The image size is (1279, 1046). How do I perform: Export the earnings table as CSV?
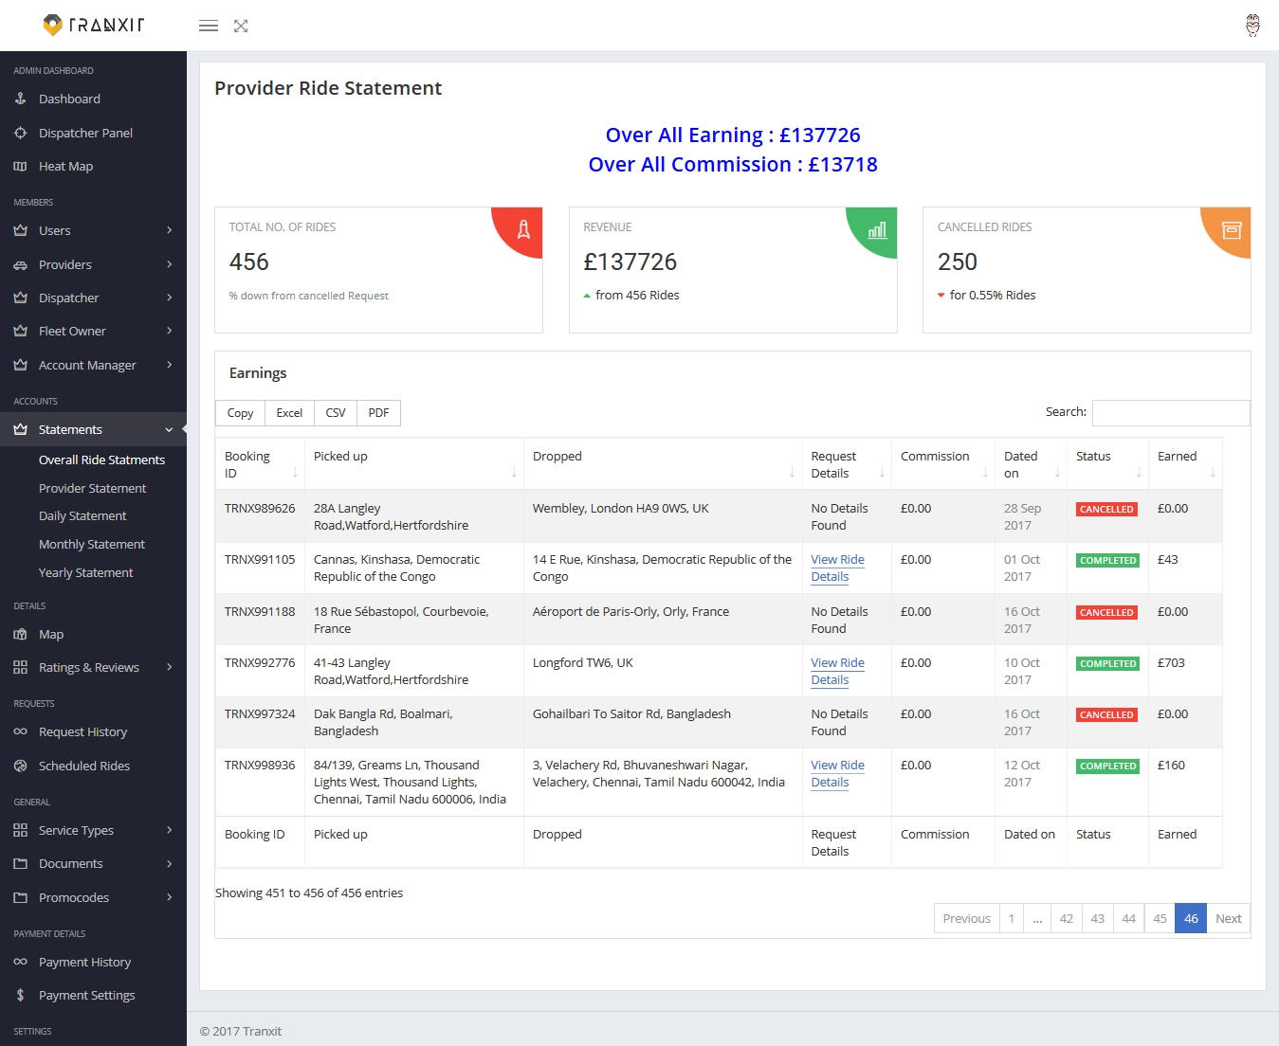coord(335,412)
